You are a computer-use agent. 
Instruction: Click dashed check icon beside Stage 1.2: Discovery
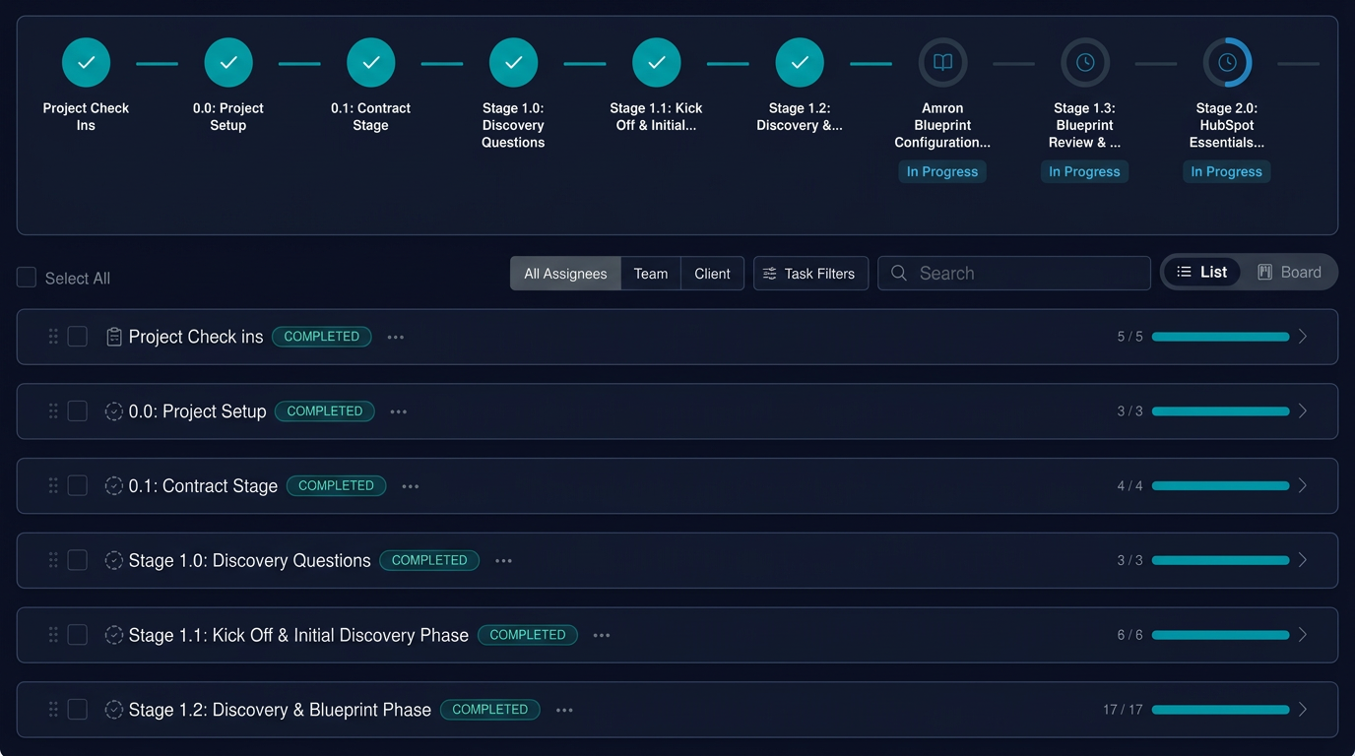point(114,710)
